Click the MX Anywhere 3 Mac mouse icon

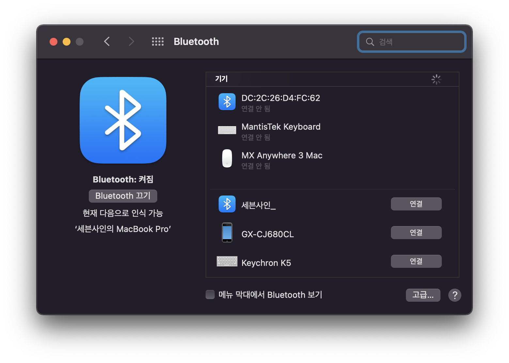point(227,158)
